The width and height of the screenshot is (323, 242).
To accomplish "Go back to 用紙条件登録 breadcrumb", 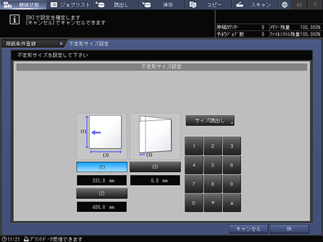I will [33, 44].
